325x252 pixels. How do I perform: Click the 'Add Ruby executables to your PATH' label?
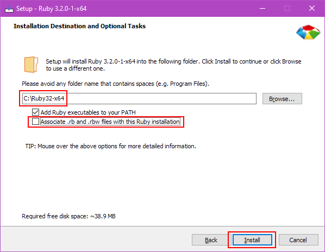(x=88, y=112)
